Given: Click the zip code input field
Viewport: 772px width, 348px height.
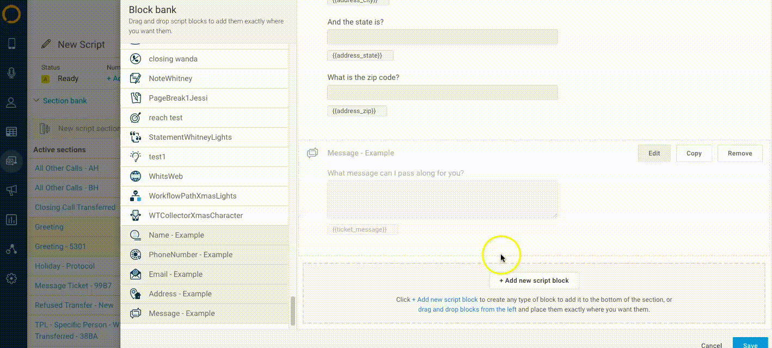Looking at the screenshot, I should coord(442,92).
